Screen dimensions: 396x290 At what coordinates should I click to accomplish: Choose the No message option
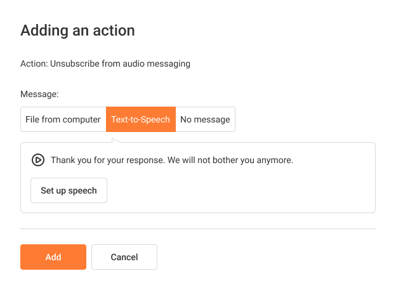point(206,119)
